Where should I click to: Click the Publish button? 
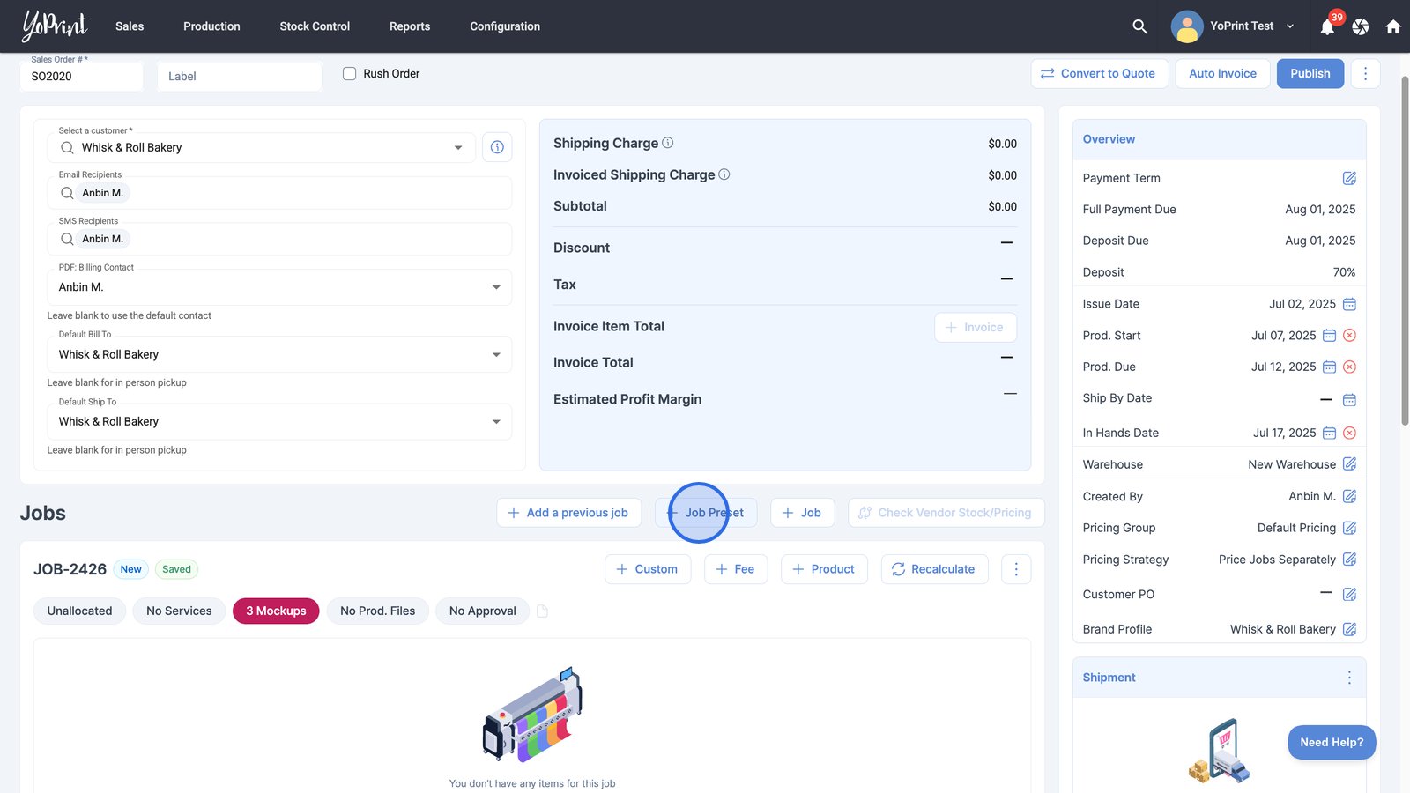(1310, 74)
